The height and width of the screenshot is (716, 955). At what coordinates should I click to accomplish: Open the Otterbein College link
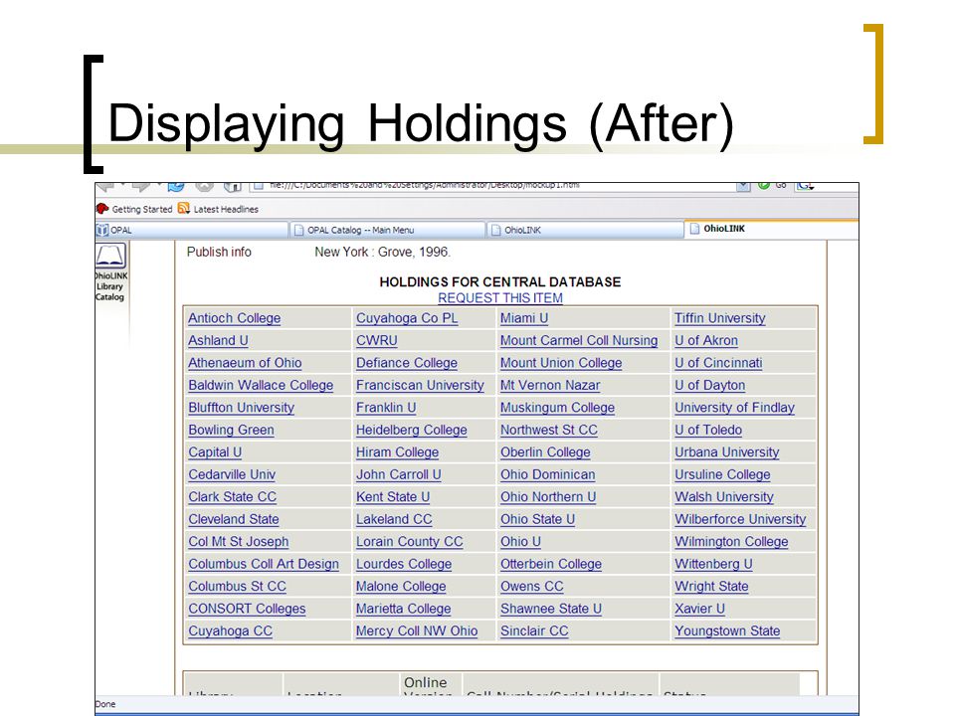pos(551,565)
